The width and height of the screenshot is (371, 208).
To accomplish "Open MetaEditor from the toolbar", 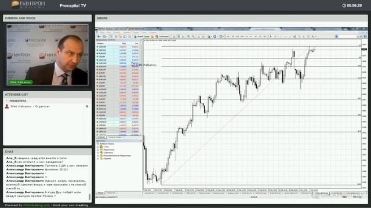I will pos(152,36).
